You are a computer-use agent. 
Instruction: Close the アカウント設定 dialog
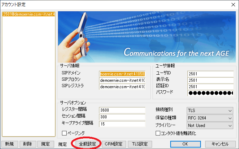coord(233,5)
